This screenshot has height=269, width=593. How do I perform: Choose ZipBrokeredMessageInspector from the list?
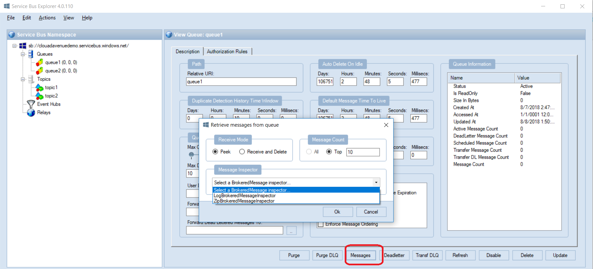click(x=296, y=201)
